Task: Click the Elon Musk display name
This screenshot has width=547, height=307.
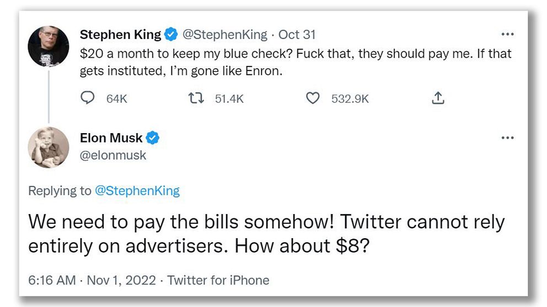Action: [111, 138]
